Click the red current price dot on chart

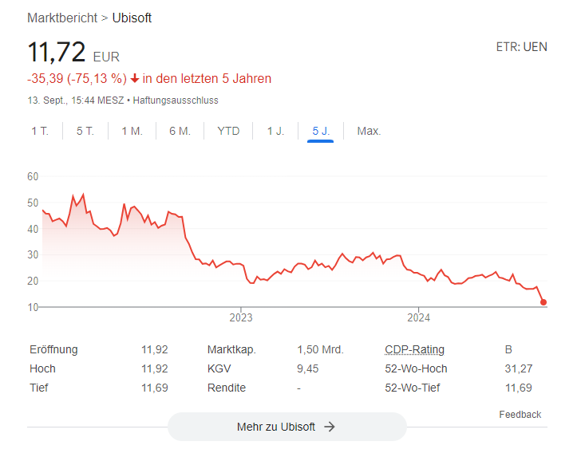coord(543,302)
